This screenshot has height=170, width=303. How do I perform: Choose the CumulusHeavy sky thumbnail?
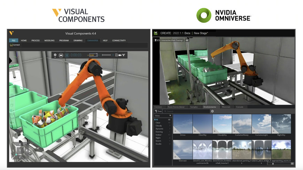tap(242, 124)
